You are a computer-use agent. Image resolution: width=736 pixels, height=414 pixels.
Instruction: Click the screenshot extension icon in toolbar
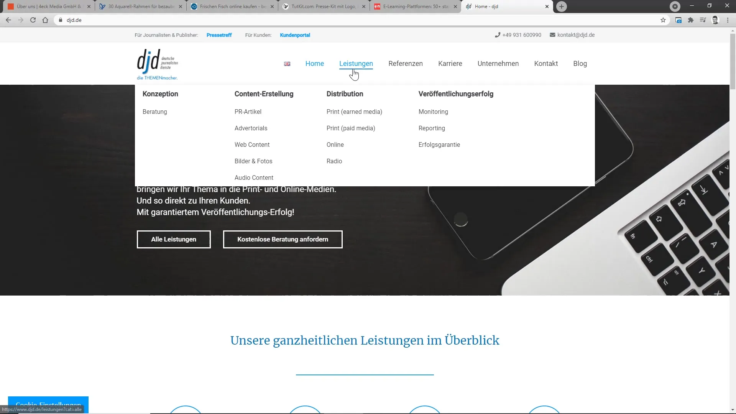pyautogui.click(x=678, y=20)
